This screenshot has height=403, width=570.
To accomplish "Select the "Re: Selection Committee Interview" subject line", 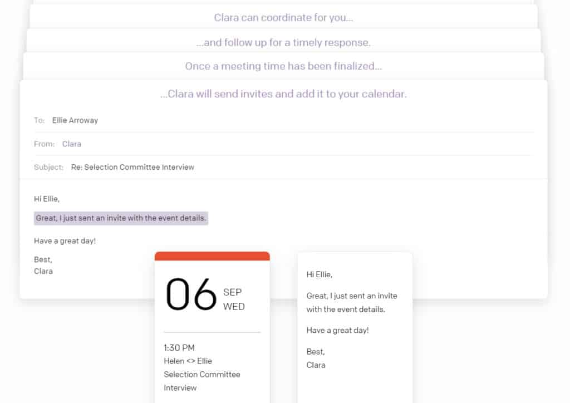I will (x=132, y=167).
